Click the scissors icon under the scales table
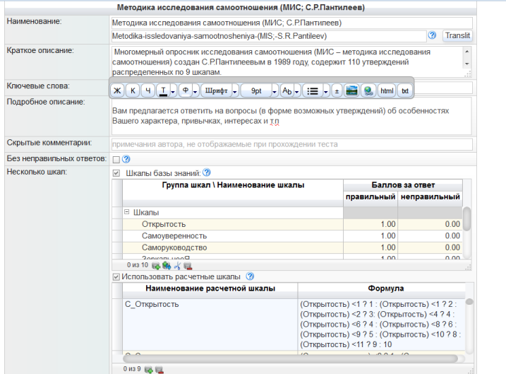Viewport: 506px width, 374px height. click(177, 266)
